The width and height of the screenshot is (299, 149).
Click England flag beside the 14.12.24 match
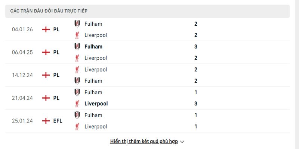[46, 75]
